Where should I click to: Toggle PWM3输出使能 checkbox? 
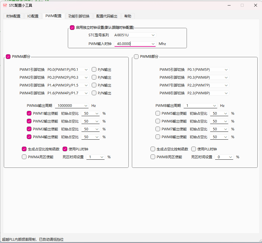[29, 129]
